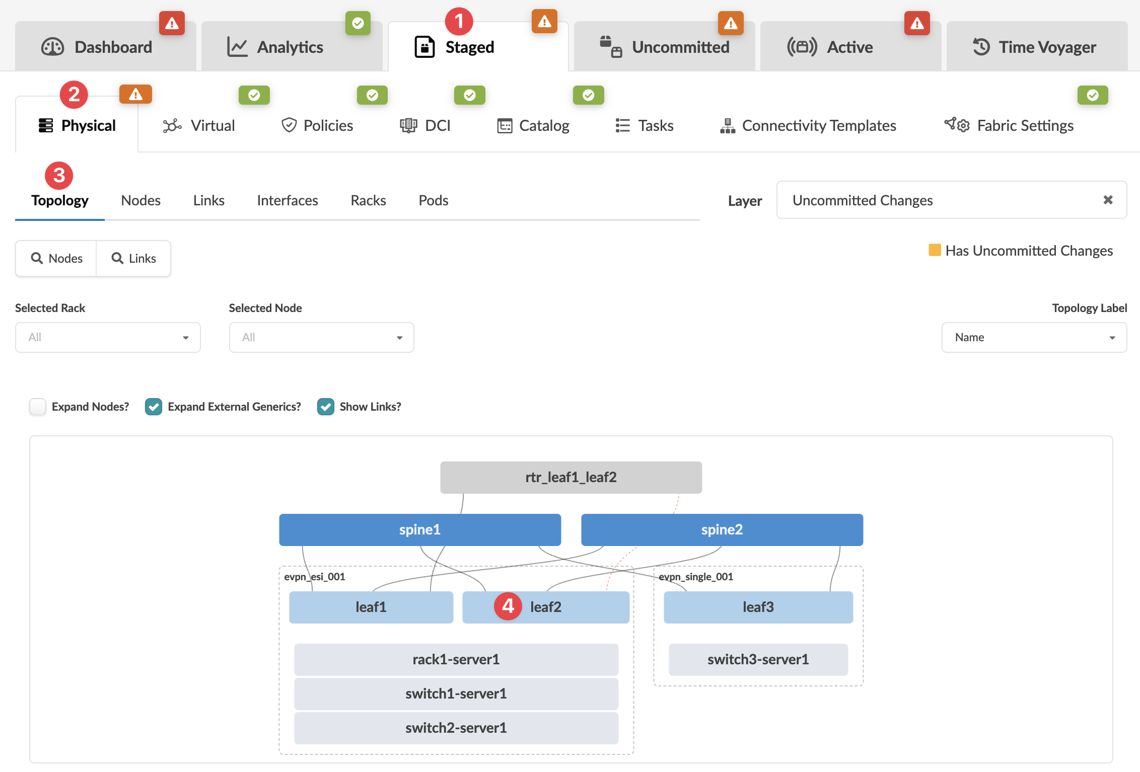Enable the Expand Nodes checkbox
Image resolution: width=1140 pixels, height=772 pixels.
[x=38, y=407]
